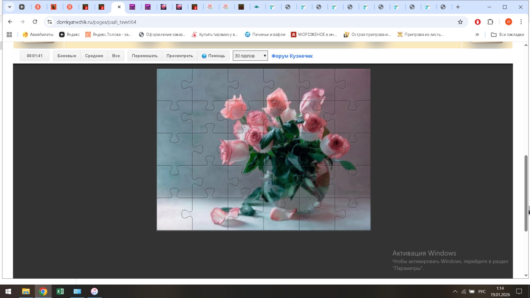Show hidden system tray icons
Image resolution: width=530 pixels, height=298 pixels.
[455, 291]
